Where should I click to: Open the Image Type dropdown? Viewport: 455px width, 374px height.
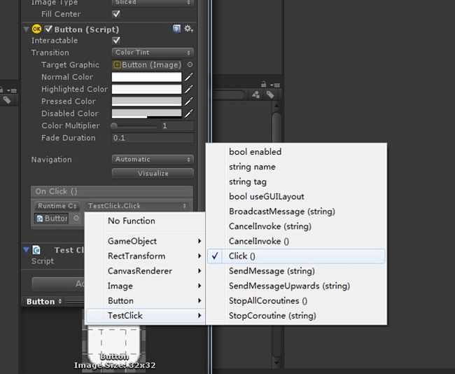(x=153, y=3)
